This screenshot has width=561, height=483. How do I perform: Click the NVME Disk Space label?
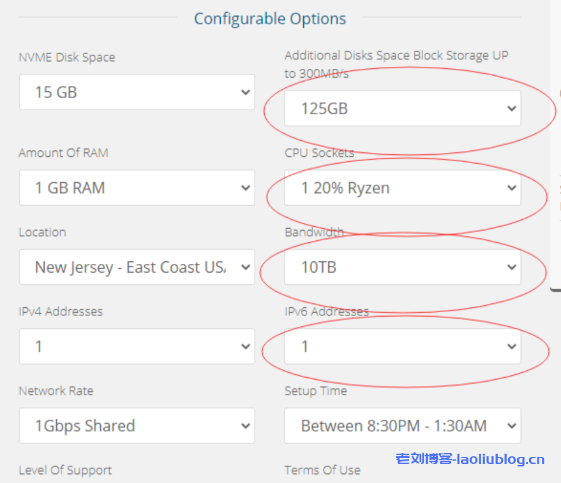pyautogui.click(x=67, y=57)
